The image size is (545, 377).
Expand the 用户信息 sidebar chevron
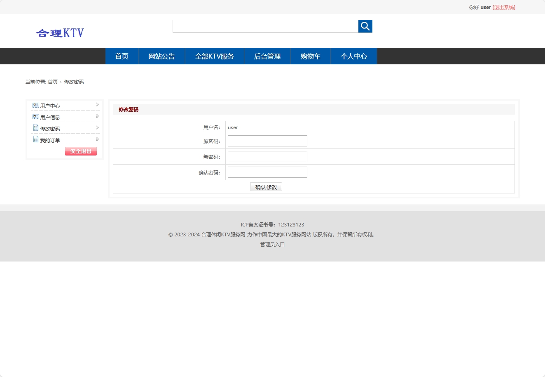(x=97, y=116)
